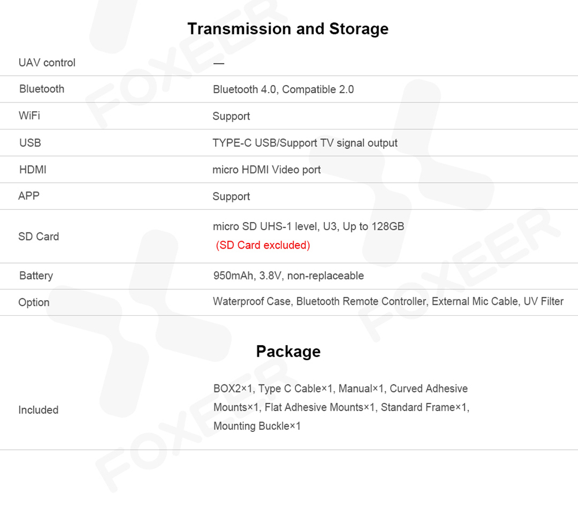Select the APP row label

click(29, 196)
